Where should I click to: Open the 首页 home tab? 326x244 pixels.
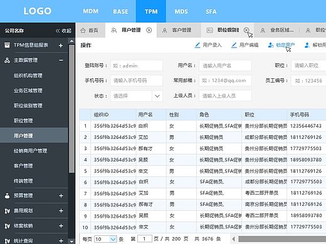click(x=90, y=30)
